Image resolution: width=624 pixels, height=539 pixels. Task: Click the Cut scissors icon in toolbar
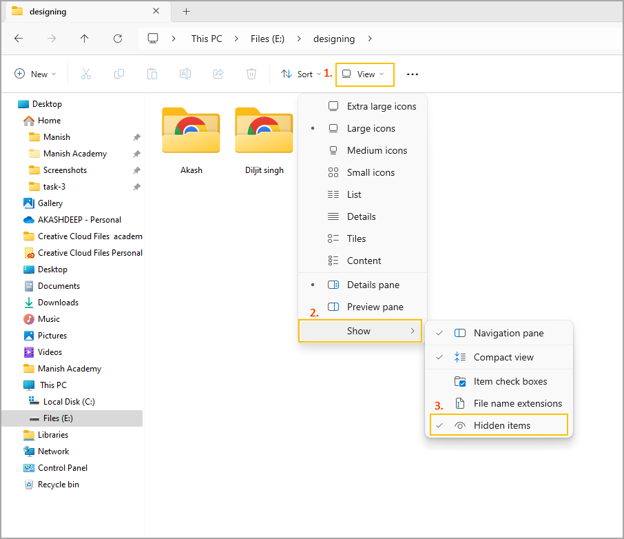click(x=86, y=74)
